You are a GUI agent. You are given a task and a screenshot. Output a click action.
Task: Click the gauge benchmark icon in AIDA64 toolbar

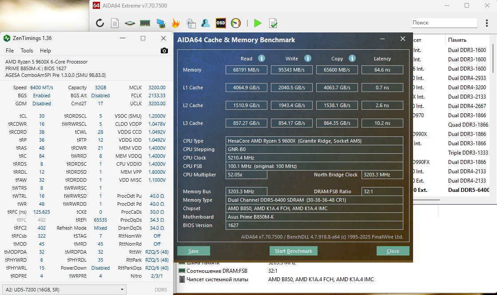click(x=236, y=23)
